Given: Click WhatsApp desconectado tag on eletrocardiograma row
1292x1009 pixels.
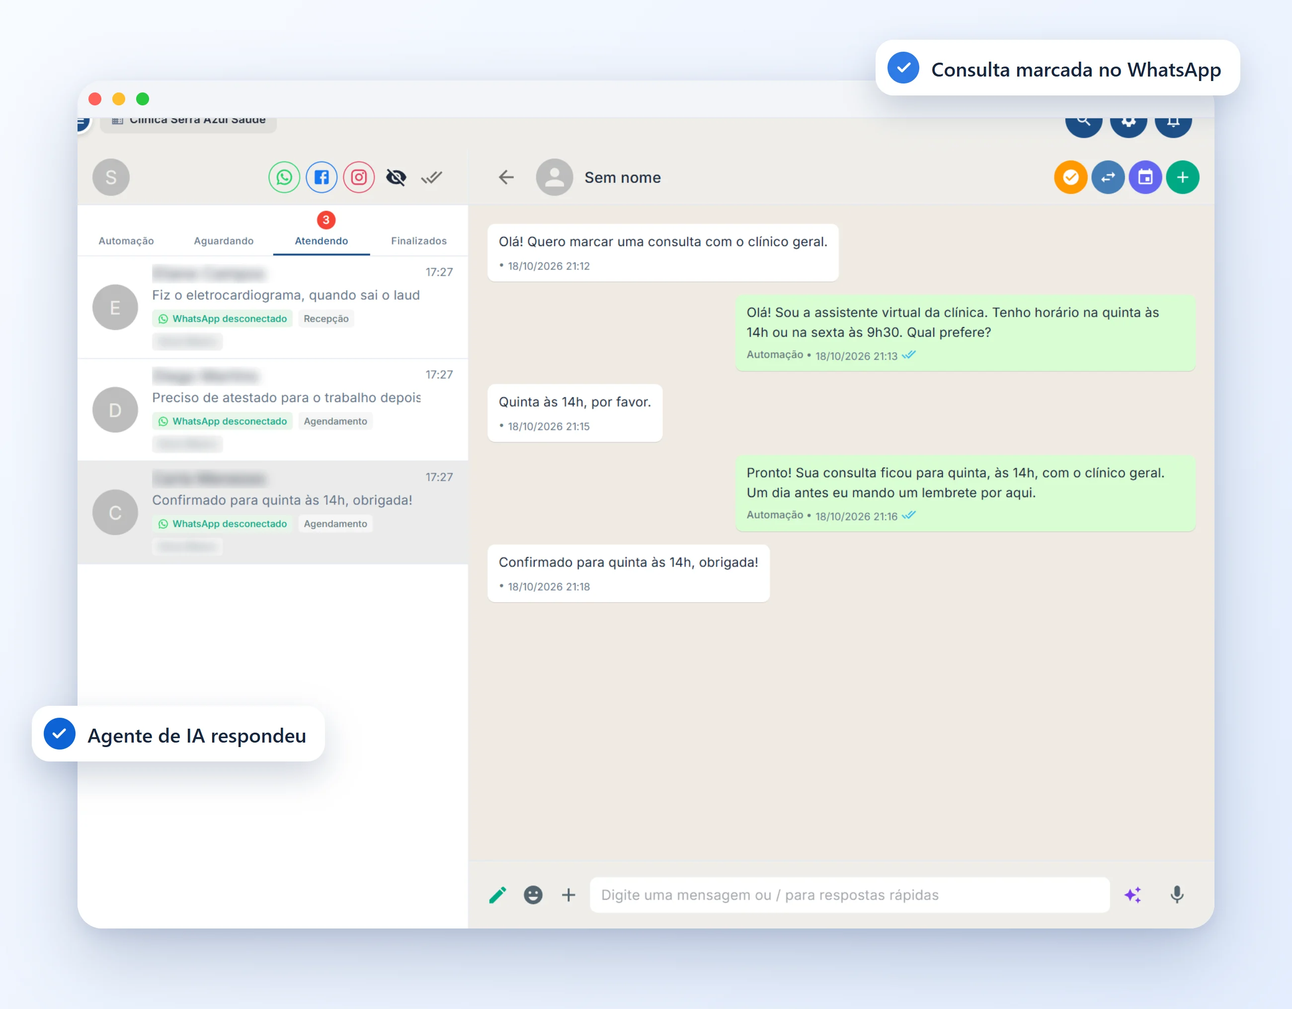Looking at the screenshot, I should (223, 319).
